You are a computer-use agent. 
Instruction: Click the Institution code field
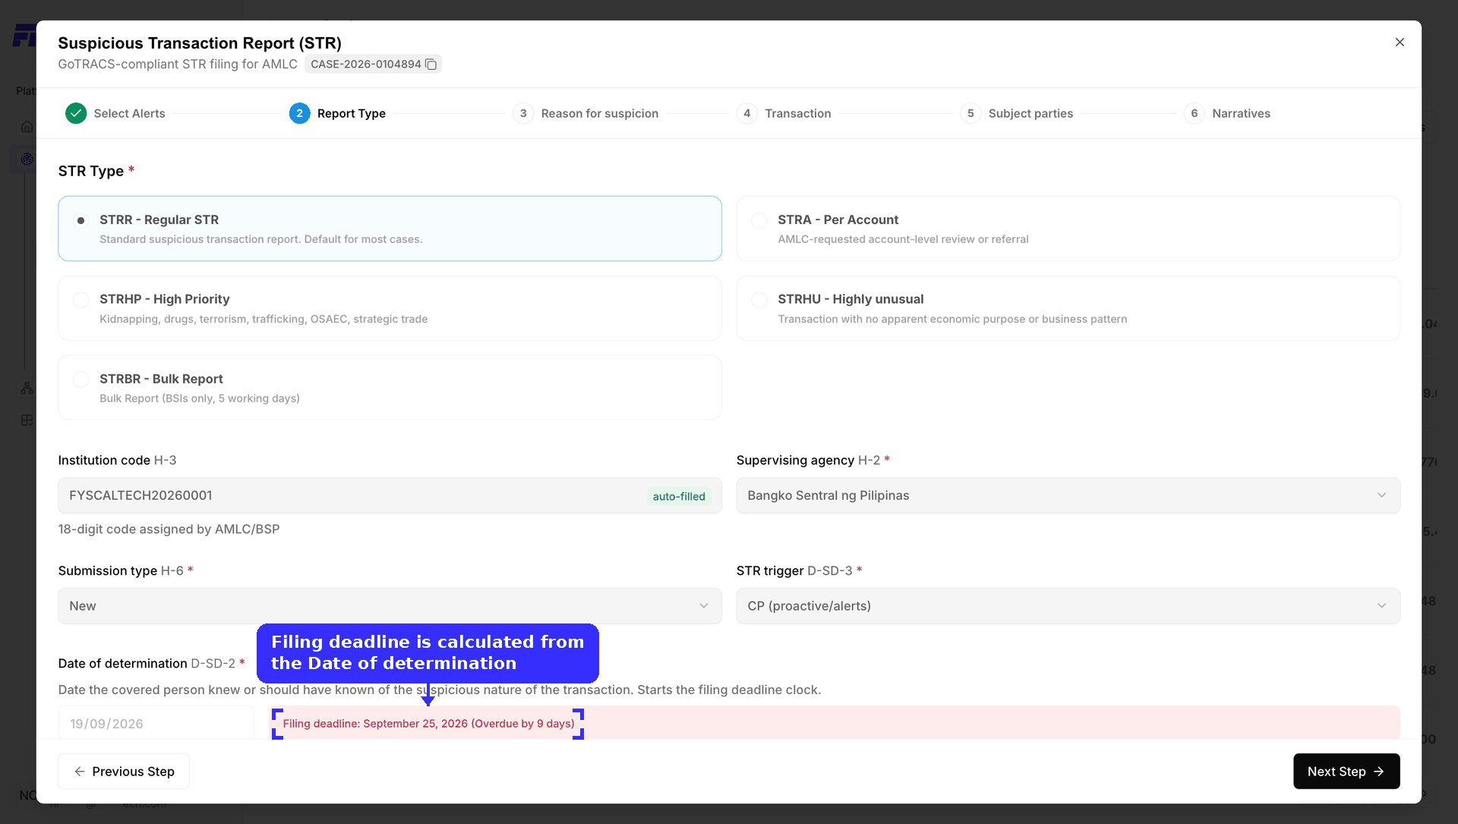click(390, 495)
